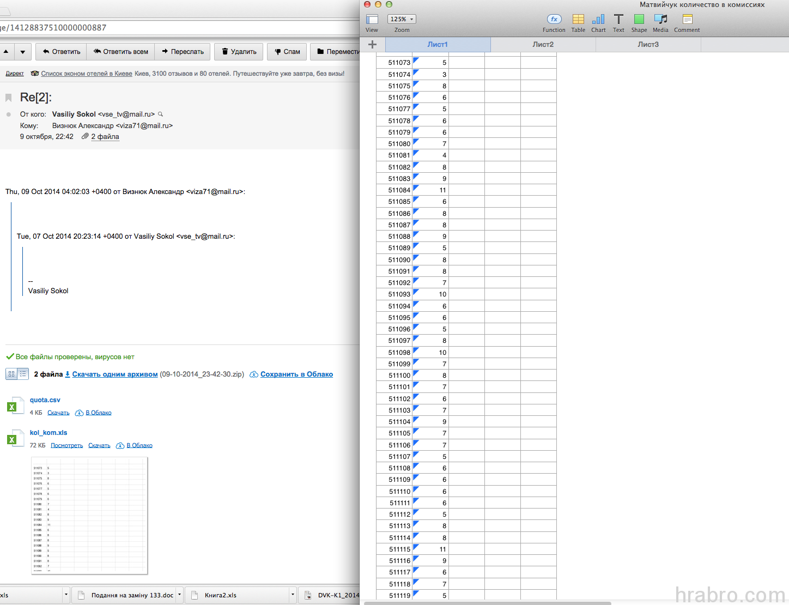Screen dimensions: 789x605
Task: Click the Table icon in the toolbar
Action: point(578,20)
